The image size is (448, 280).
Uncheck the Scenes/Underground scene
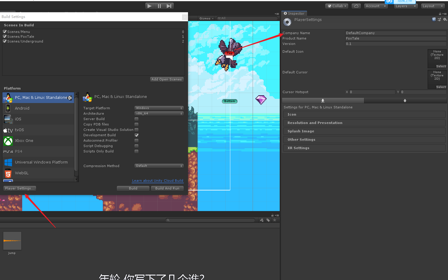5,41
